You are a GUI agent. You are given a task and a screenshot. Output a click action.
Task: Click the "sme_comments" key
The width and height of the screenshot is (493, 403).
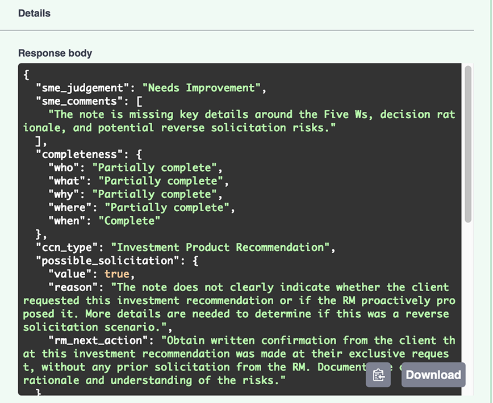[80, 101]
